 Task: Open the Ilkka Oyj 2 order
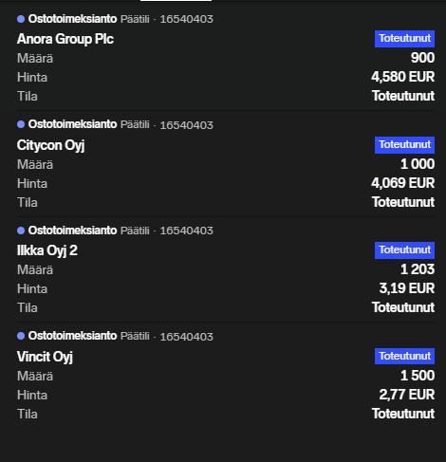tap(47, 250)
